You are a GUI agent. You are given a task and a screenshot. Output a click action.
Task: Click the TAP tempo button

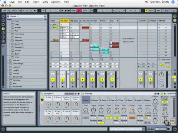tap(4, 11)
